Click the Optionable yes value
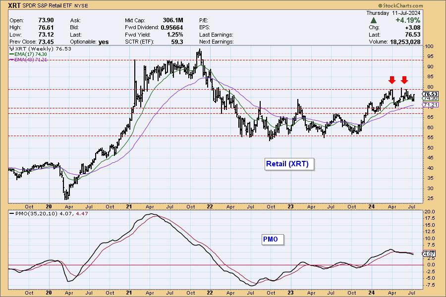 point(104,42)
